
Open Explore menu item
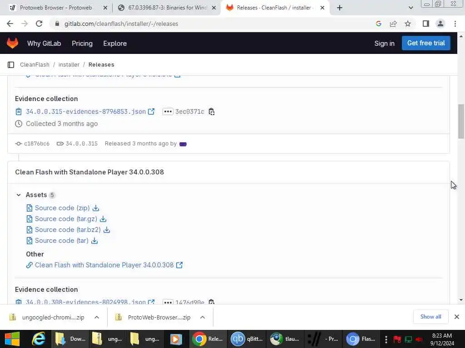tap(115, 43)
